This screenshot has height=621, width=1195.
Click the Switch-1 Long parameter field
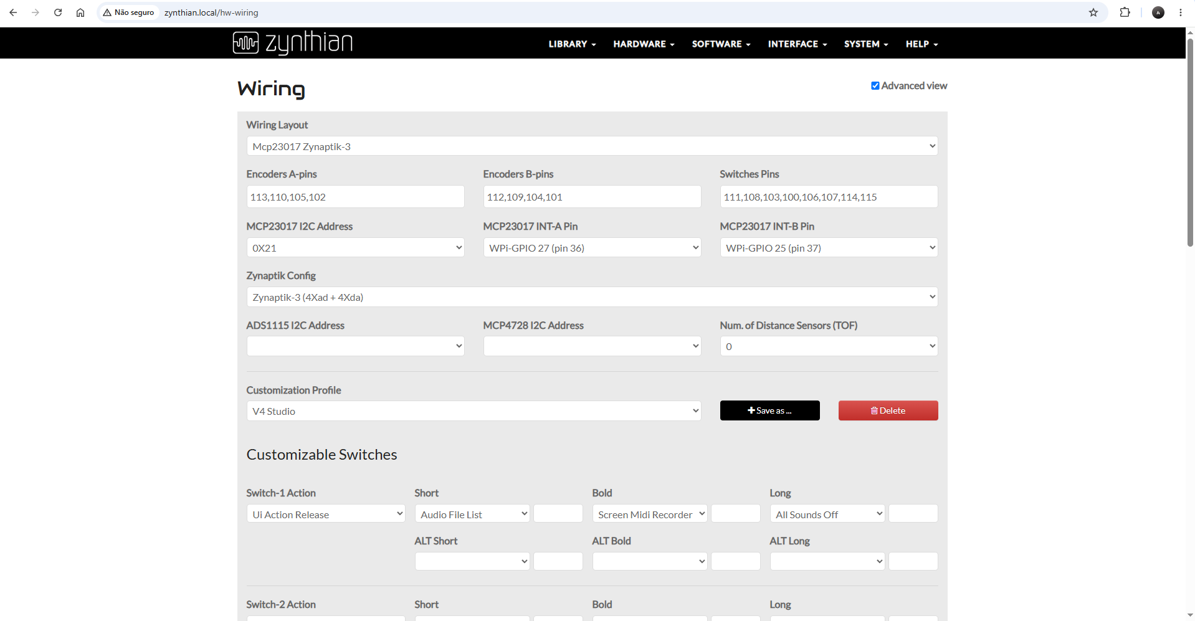pos(913,514)
